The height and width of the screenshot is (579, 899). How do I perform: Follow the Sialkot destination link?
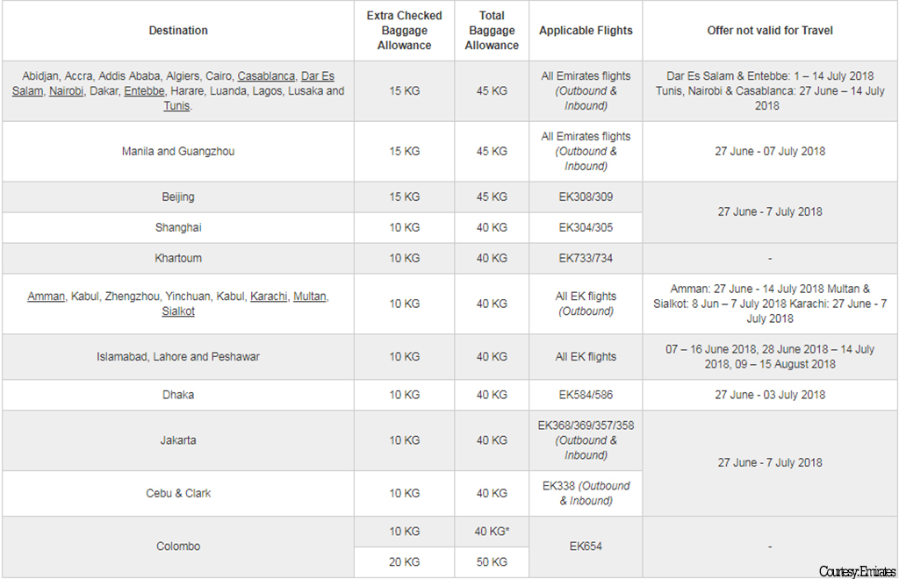178,311
